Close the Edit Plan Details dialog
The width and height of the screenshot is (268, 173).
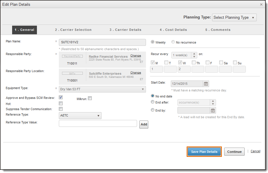[261, 5]
